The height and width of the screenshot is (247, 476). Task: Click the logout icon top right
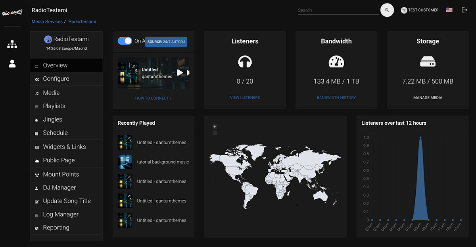[464, 10]
